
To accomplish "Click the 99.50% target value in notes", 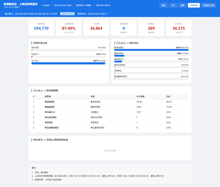I will [x=44, y=173].
